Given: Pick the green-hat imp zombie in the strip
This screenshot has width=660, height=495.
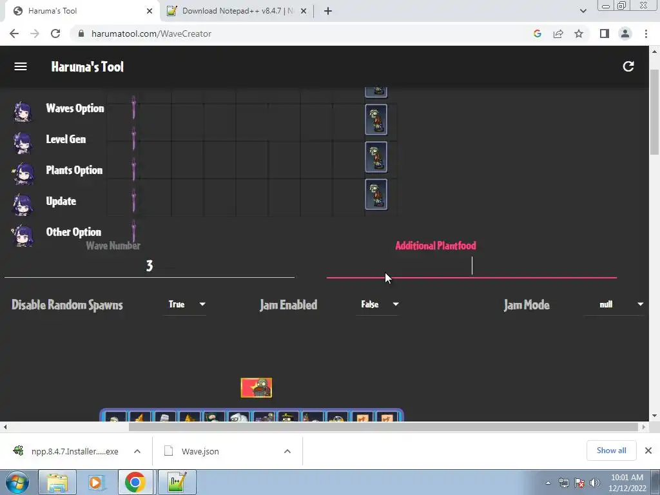Looking at the screenshot, I should [214, 417].
